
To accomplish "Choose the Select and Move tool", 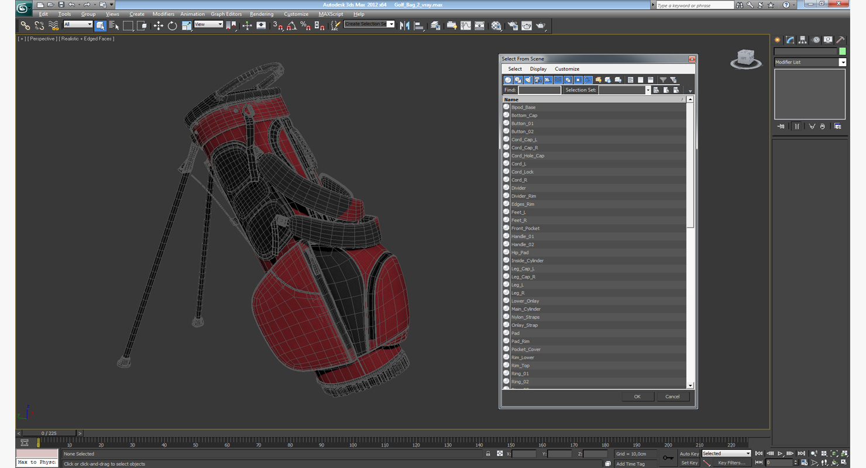I will pyautogui.click(x=158, y=26).
